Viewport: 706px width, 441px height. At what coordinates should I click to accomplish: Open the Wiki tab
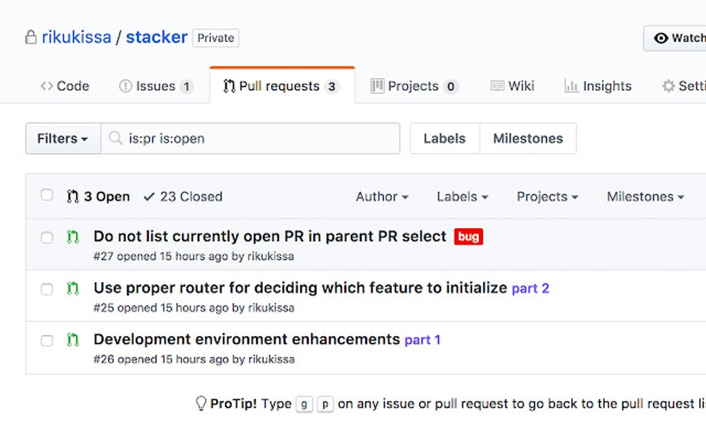tap(512, 86)
